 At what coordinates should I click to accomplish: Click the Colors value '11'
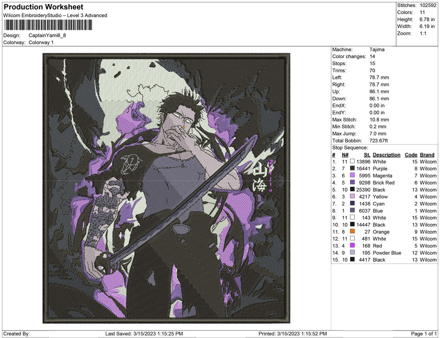(x=422, y=12)
